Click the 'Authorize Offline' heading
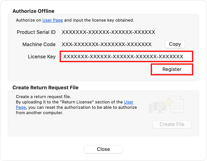Image resolution: width=207 pixels, height=161 pixels. tap(33, 11)
